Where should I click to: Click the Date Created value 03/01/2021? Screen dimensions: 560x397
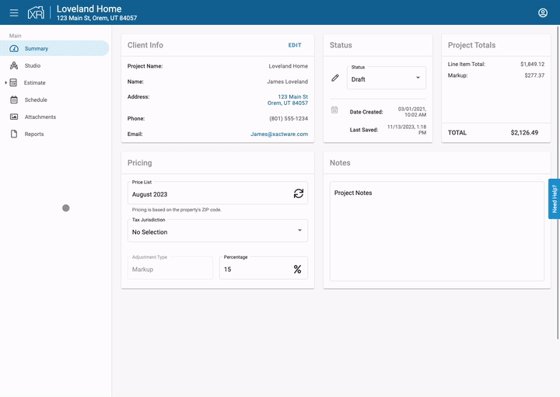click(411, 112)
